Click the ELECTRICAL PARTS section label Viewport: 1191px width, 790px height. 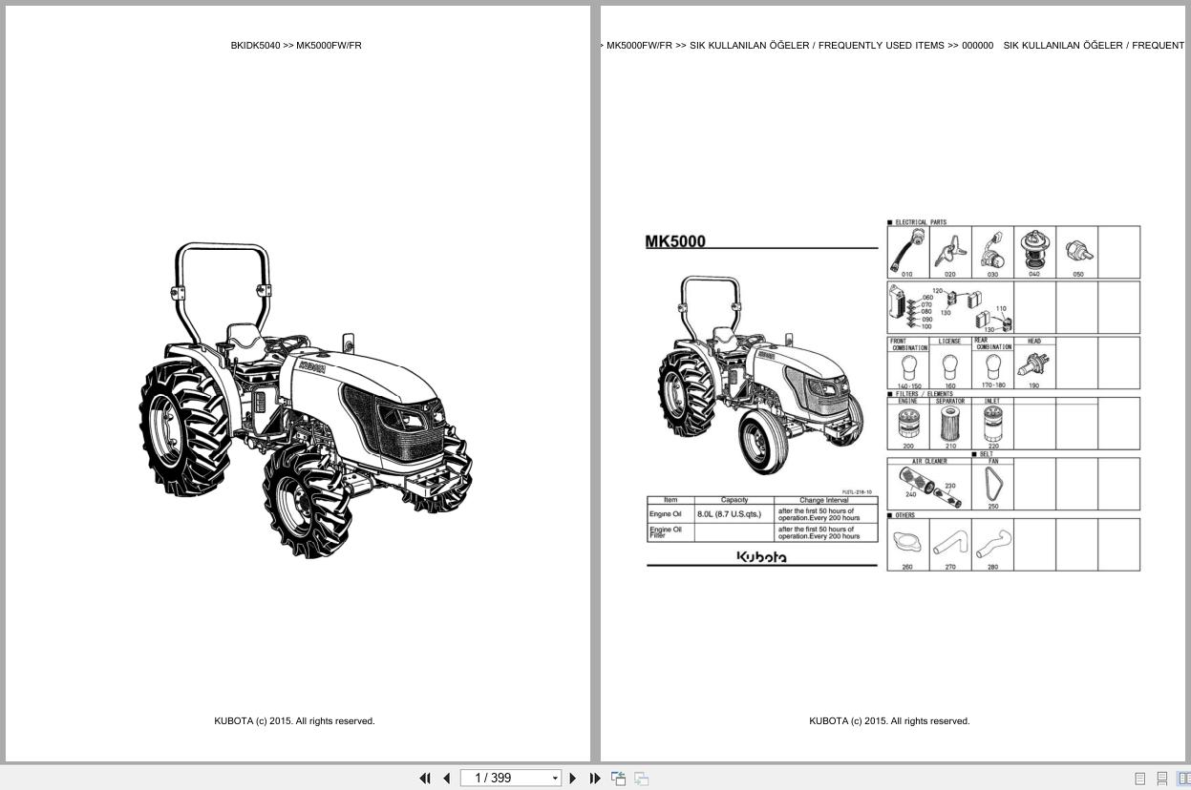click(x=921, y=222)
